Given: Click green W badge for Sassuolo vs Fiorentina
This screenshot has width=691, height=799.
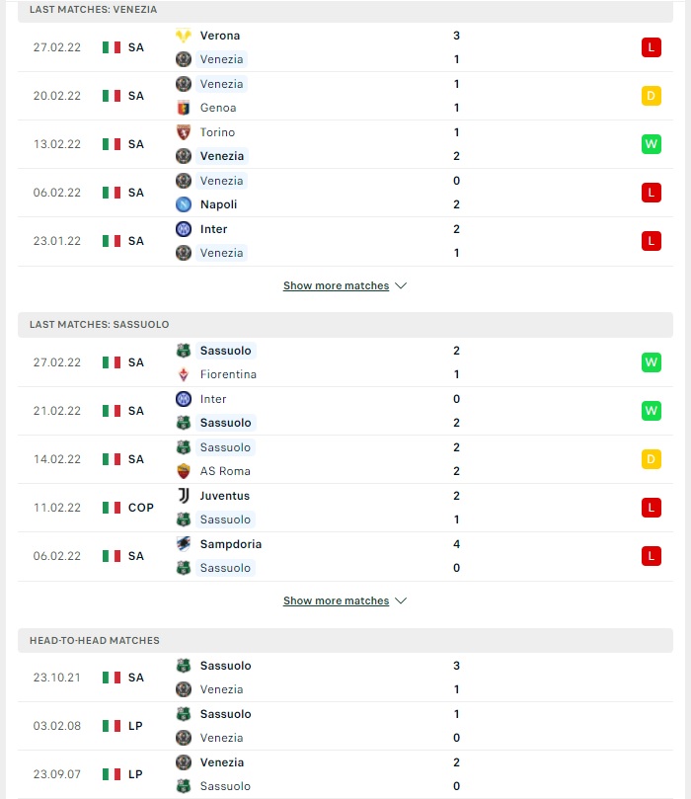Looking at the screenshot, I should (652, 362).
